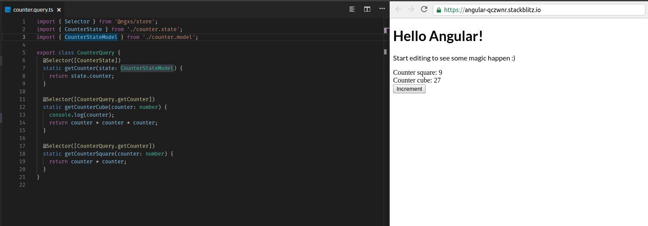Viewport: 648px width, 226px height.
Task: Close the counter.query.ts tab
Action: pos(59,10)
